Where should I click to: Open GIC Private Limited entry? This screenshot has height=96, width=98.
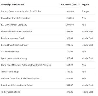10,52
